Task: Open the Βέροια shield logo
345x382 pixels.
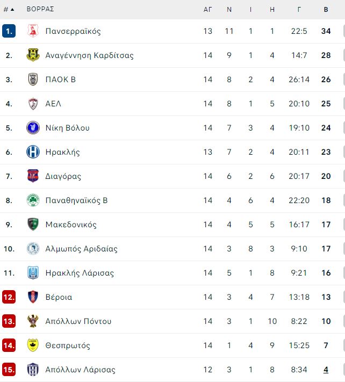Action: coord(33,297)
